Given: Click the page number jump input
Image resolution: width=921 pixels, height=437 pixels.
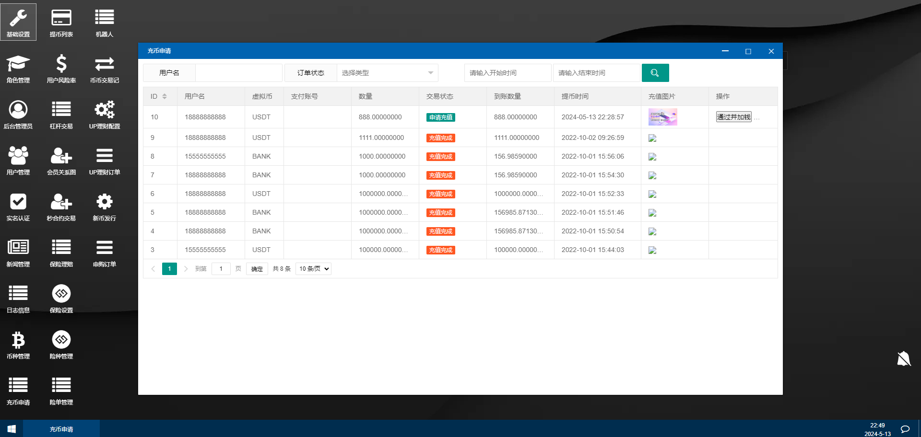Looking at the screenshot, I should (221, 269).
